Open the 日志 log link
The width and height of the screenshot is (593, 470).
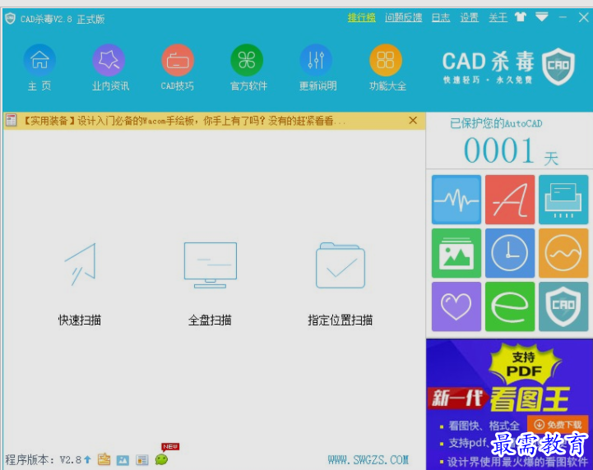[441, 18]
